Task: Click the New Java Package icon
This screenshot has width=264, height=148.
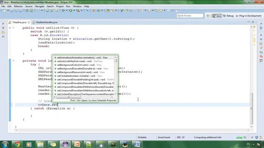Action: (x=94, y=11)
